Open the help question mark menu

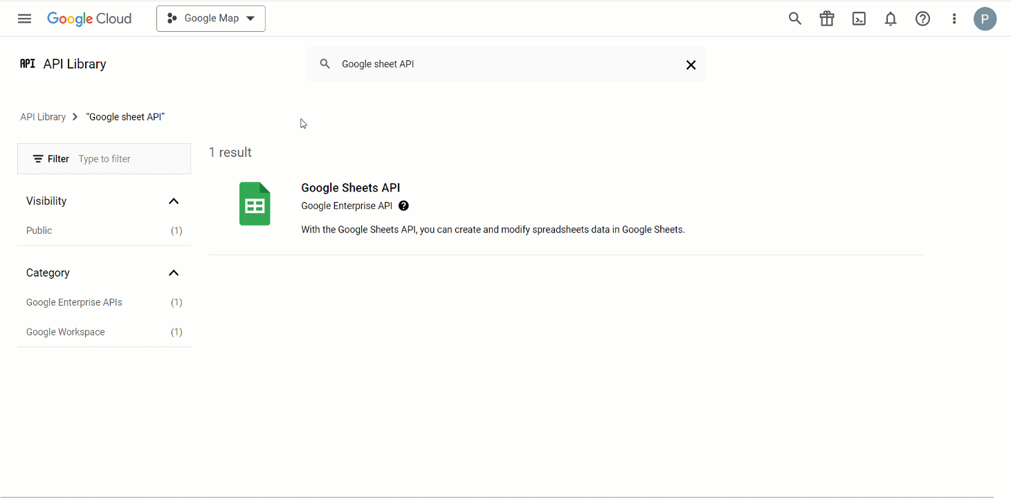(x=922, y=19)
